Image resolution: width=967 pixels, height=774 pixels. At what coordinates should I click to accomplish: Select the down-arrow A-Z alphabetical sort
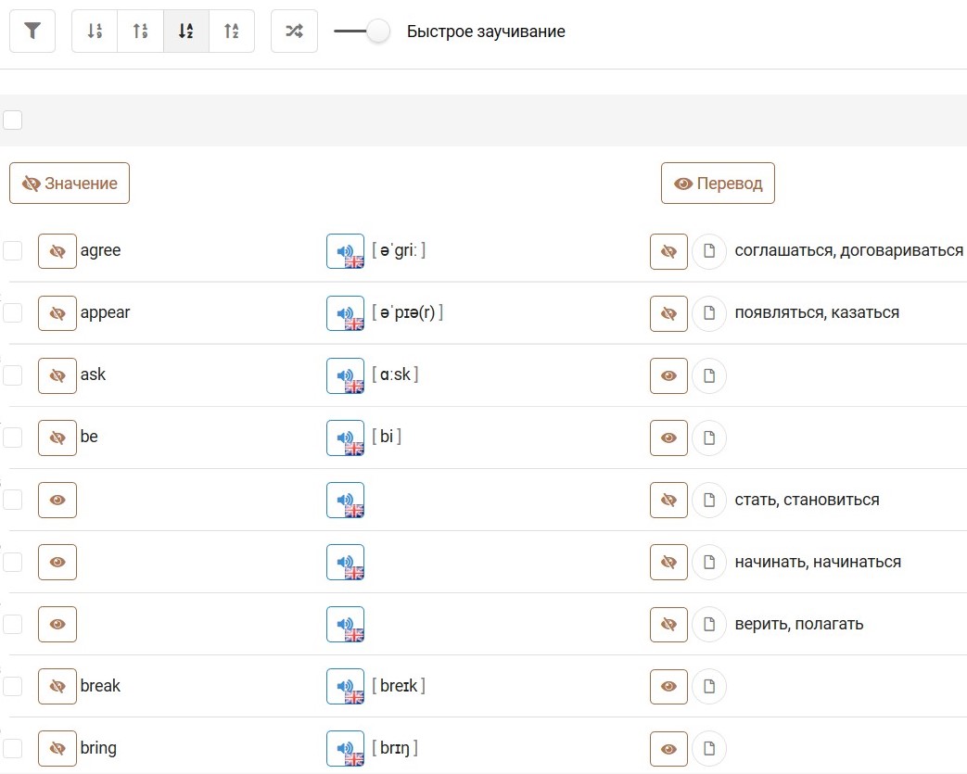(x=186, y=31)
